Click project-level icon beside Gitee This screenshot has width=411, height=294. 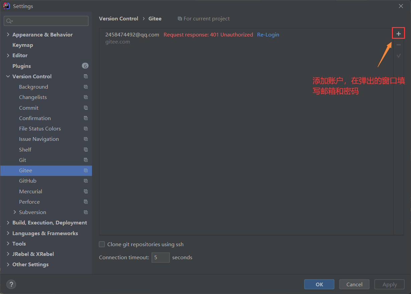point(86,170)
